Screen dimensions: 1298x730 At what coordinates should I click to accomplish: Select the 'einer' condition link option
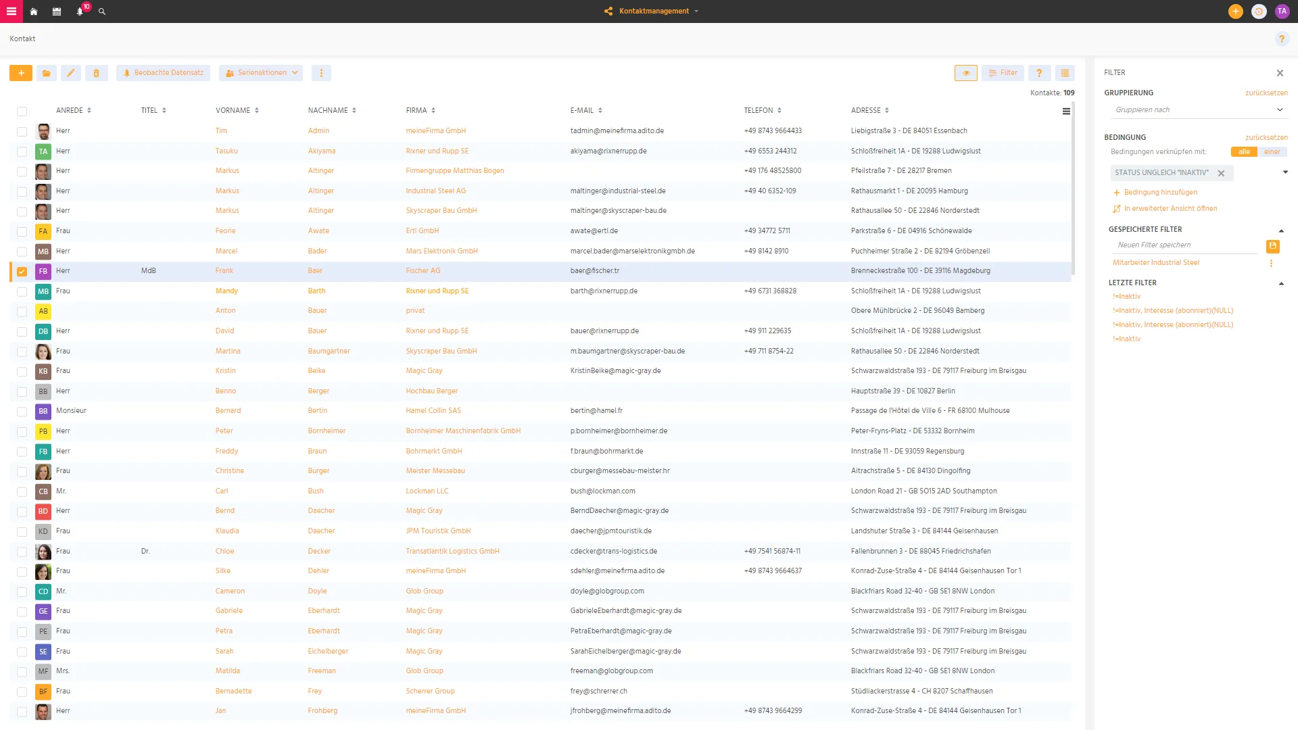click(x=1272, y=152)
